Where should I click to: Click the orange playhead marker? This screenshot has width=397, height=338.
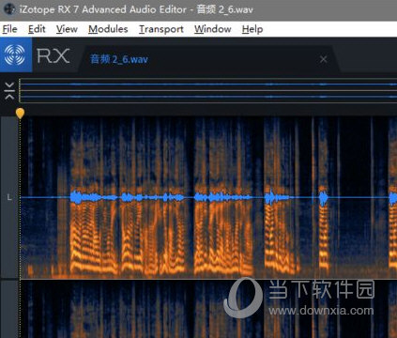click(x=20, y=113)
